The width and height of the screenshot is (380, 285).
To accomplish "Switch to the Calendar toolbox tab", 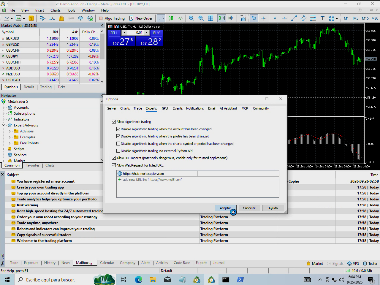I will (x=107, y=263).
